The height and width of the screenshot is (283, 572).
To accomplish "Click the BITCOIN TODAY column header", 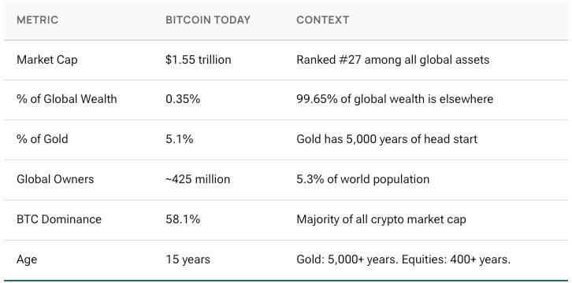I will point(208,20).
